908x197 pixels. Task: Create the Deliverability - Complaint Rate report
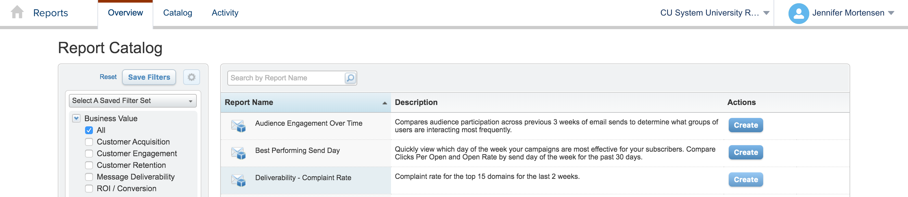746,180
